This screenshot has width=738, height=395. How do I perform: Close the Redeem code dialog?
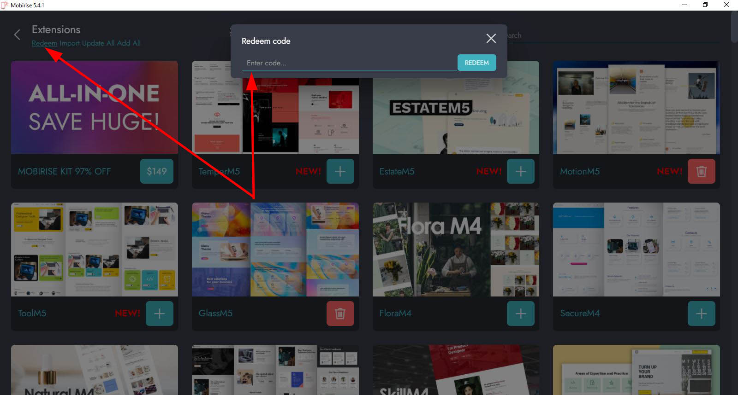(x=491, y=39)
